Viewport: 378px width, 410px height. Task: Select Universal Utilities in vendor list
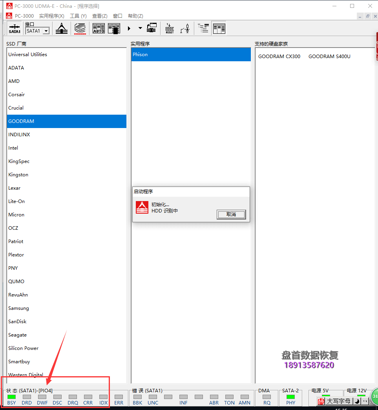(67, 54)
